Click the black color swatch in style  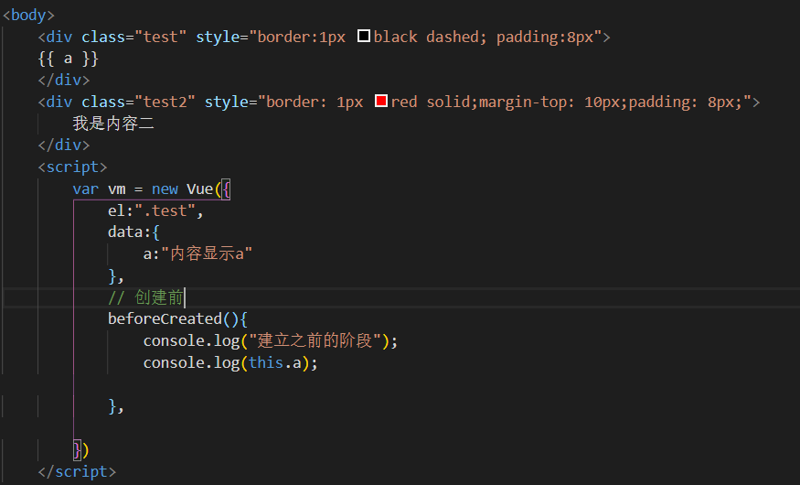(364, 37)
